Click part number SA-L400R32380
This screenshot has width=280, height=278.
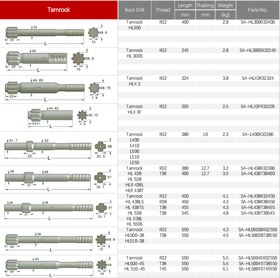coord(258,134)
